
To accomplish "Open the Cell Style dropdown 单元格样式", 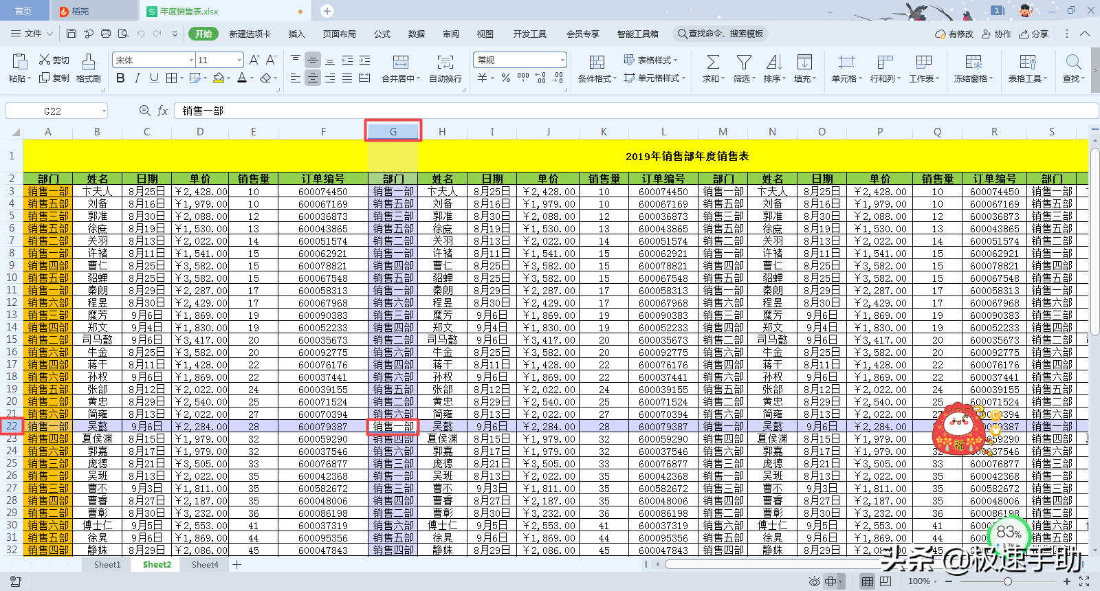I will (x=654, y=78).
